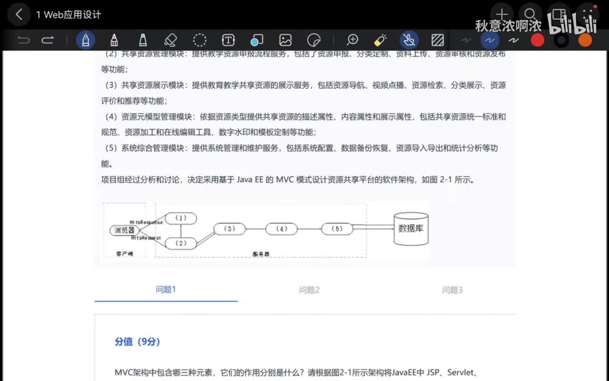Screen dimensions: 609x381
Task: Pick the orange pen color
Action: click(x=585, y=40)
